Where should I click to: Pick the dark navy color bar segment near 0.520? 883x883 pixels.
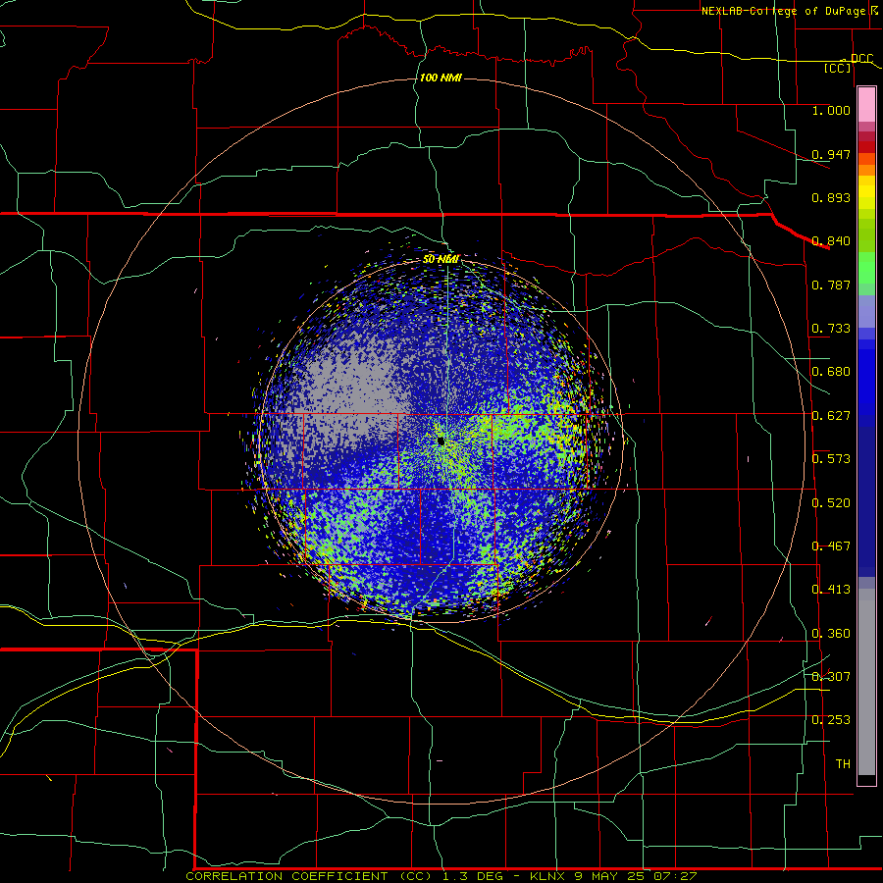pyautogui.click(x=866, y=501)
